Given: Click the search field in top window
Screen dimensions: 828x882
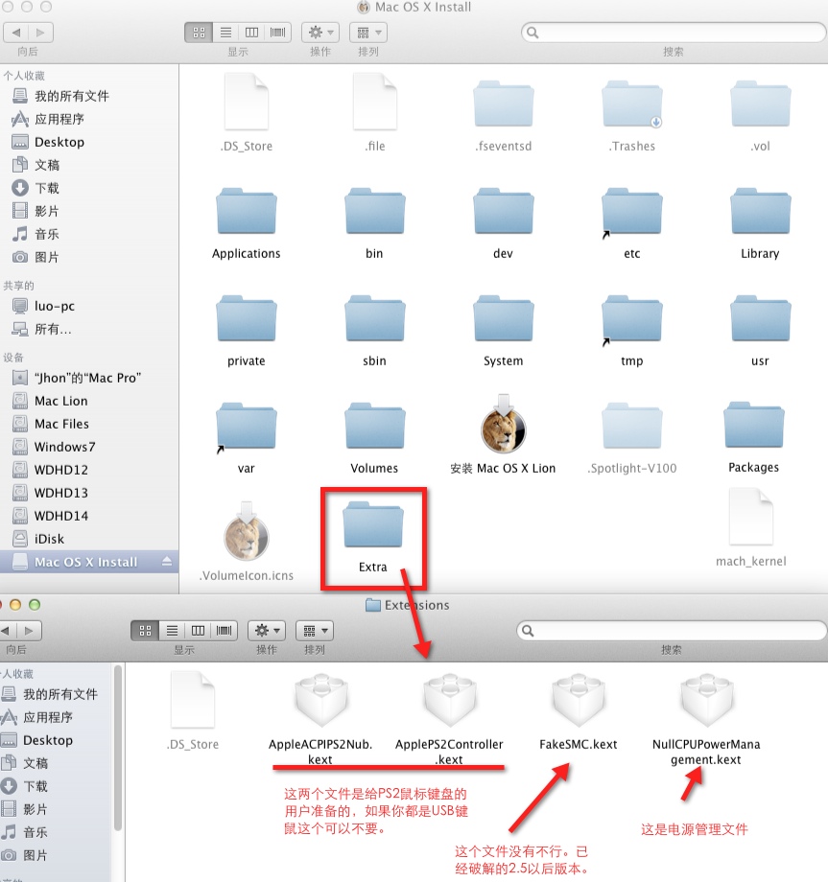Looking at the screenshot, I should [x=674, y=33].
